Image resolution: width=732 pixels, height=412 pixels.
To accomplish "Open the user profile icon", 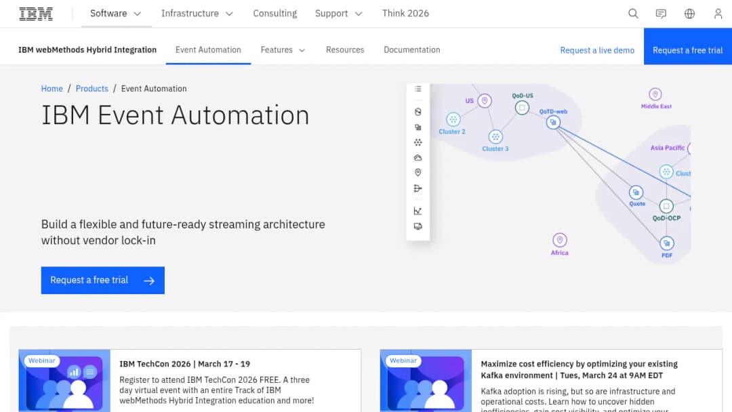I will coord(718,14).
